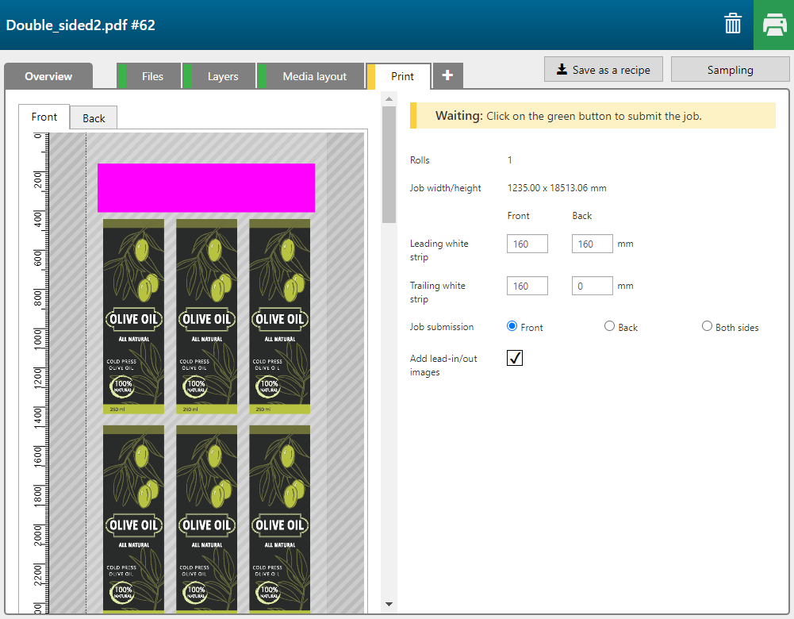
Task: Open the Media layout tab
Action: [315, 76]
